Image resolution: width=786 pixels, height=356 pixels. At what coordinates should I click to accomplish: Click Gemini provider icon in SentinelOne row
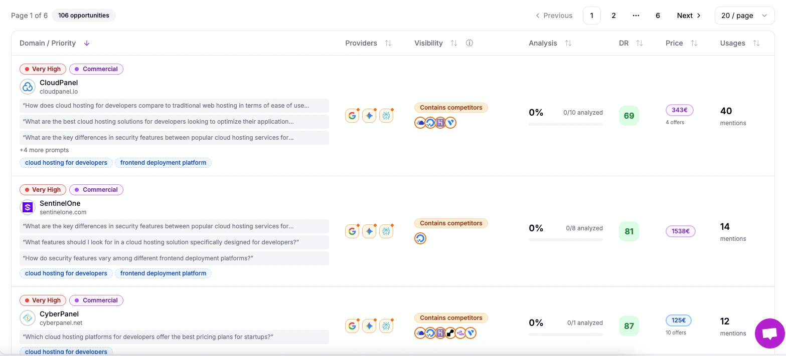369,231
